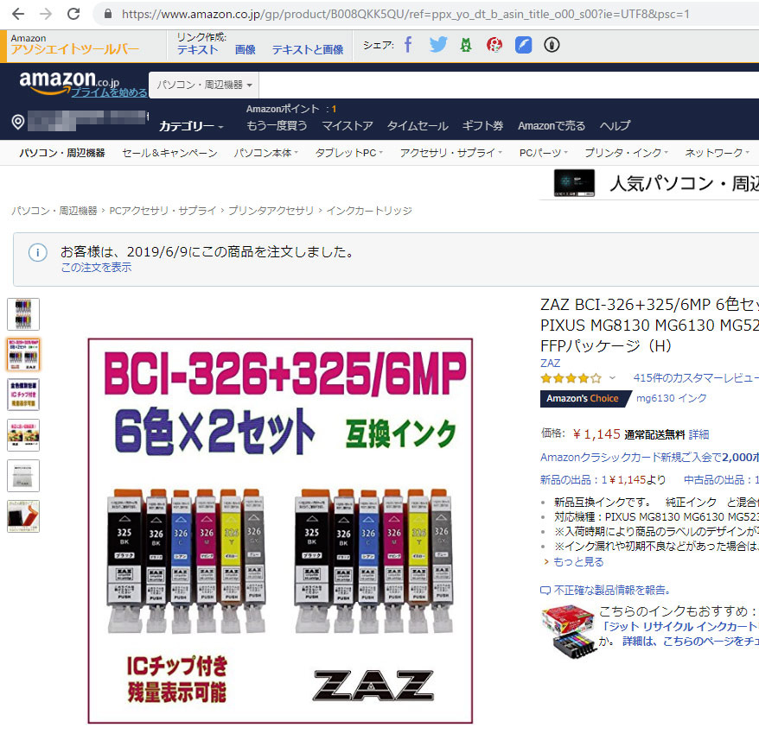Share the product on Twitter
The height and width of the screenshot is (740, 759).
pos(438,45)
